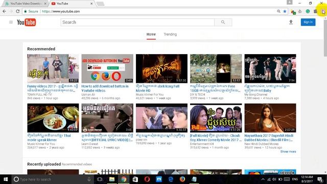Bookmark page with the star icon

click(285, 11)
